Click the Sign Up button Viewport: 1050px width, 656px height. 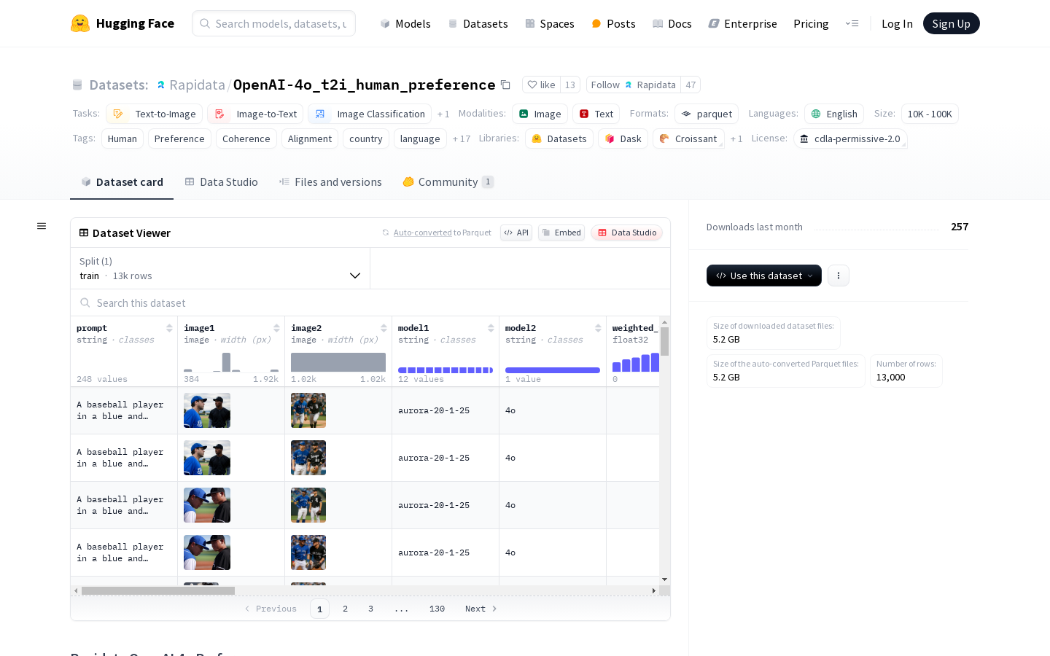tap(952, 23)
